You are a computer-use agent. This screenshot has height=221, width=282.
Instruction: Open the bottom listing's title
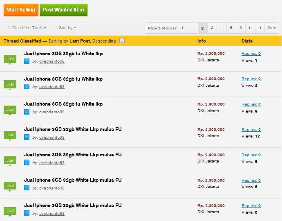(x=73, y=205)
